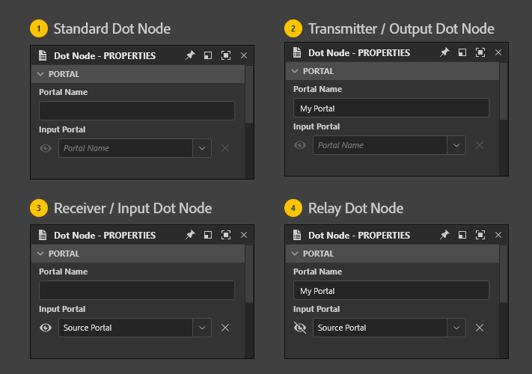Open Source Portal dropdown arrow in Relay panel
532x374 pixels.
456,328
